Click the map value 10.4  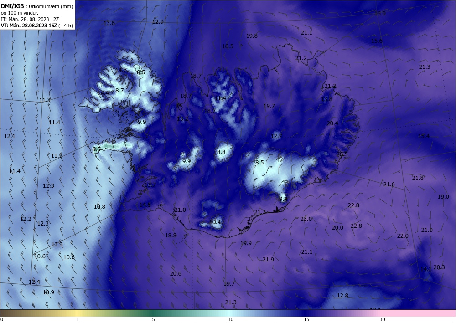click(x=215, y=222)
